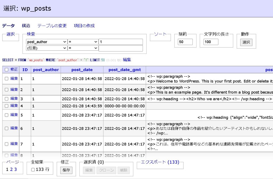
Task: Open the エクスポート (133) link
Action: [x=160, y=162]
